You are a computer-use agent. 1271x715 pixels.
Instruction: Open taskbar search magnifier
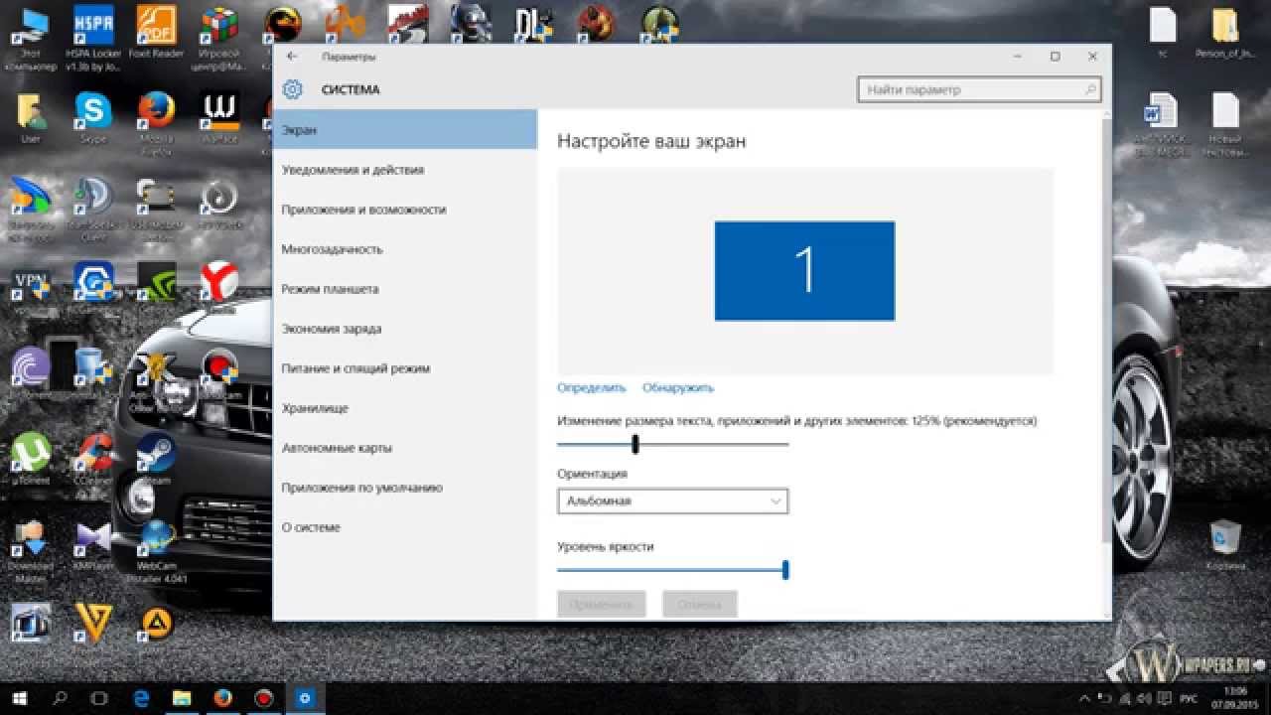(x=59, y=697)
